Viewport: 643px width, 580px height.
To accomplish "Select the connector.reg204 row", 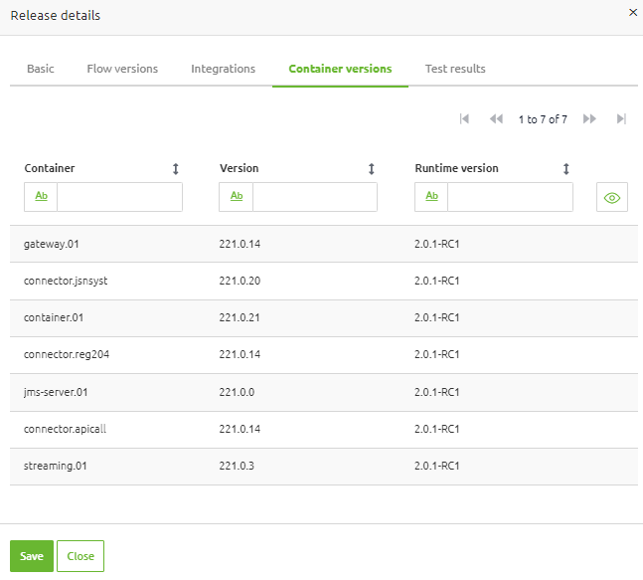I will [324, 354].
